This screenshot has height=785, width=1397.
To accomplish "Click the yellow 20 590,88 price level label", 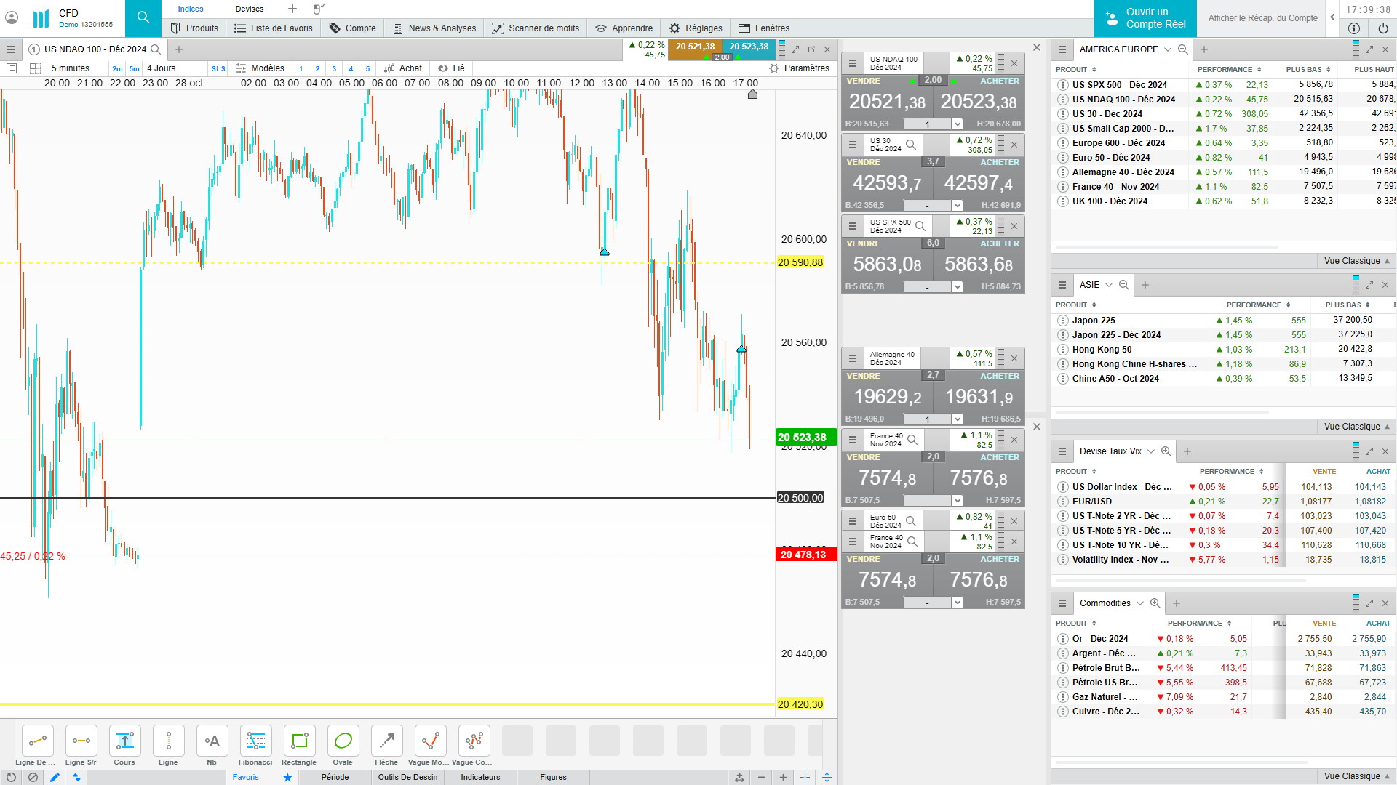I will (x=800, y=262).
